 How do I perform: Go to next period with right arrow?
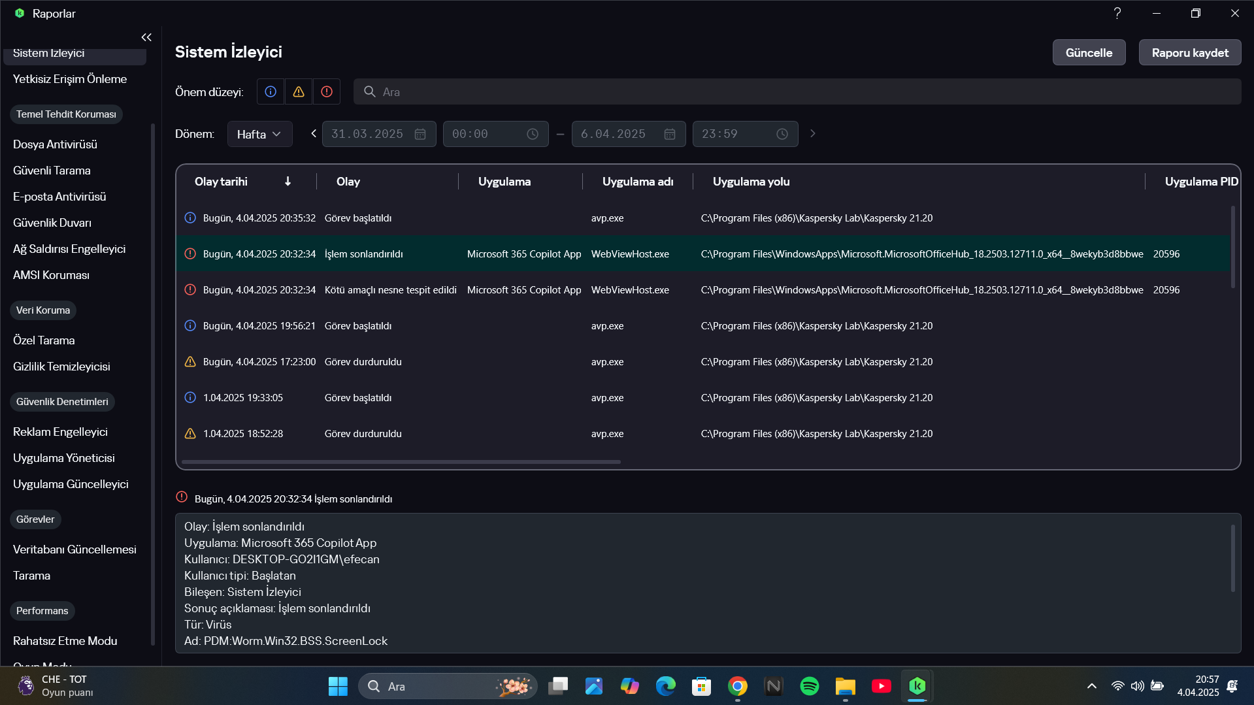813,133
